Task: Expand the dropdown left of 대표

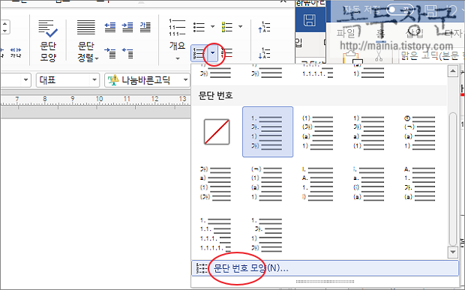Action: click(25, 80)
